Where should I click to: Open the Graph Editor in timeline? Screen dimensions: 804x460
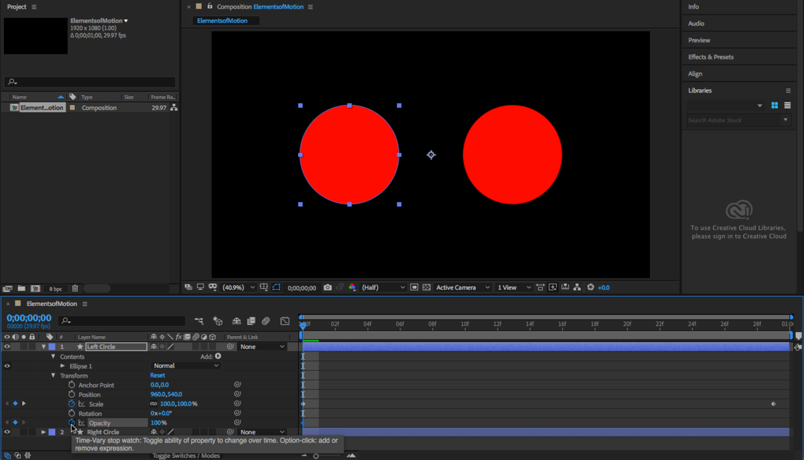[285, 321]
